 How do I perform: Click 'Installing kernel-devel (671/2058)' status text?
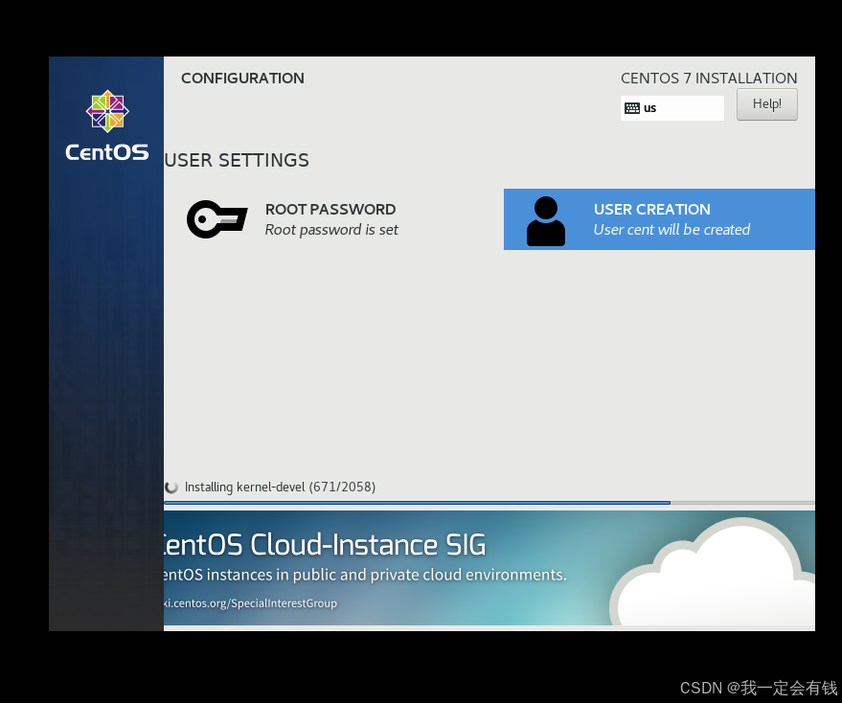pyautogui.click(x=280, y=488)
